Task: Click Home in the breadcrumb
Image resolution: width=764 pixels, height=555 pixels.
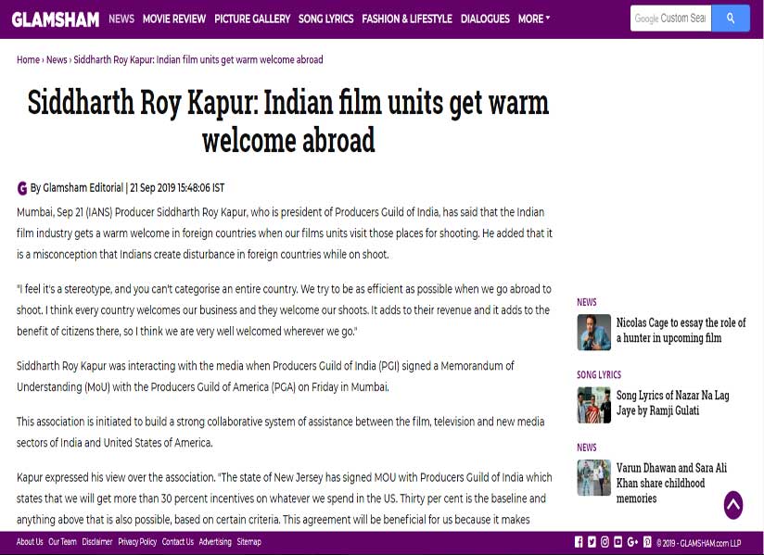Action: tap(28, 60)
